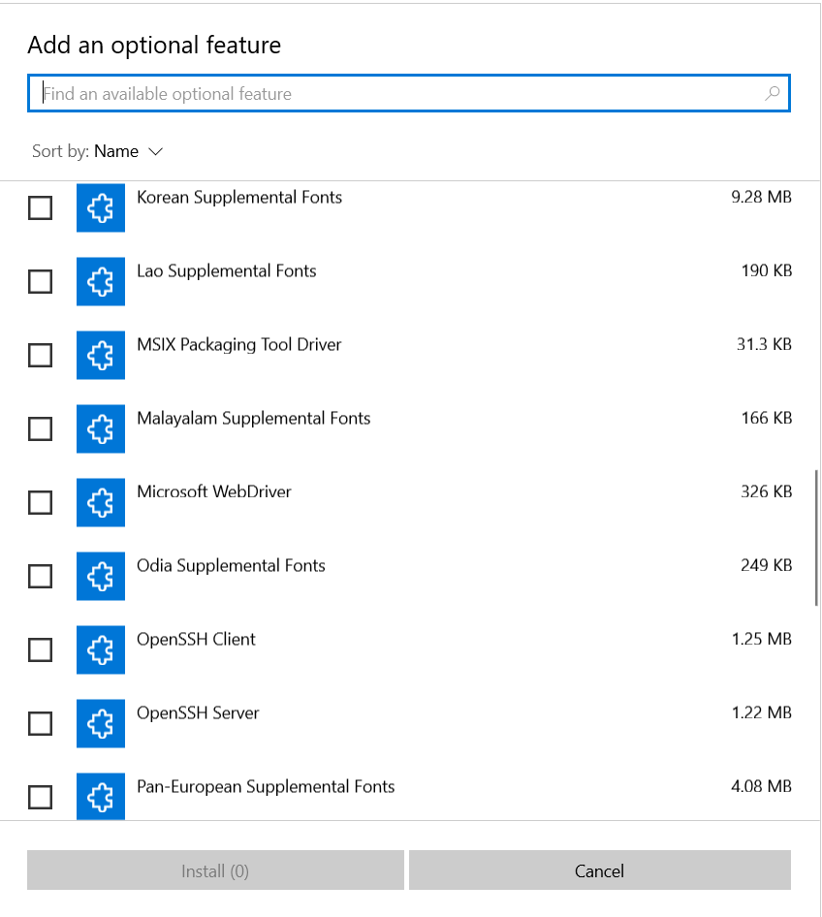This screenshot has height=917, width=822.
Task: Tick the Lao Supplemental Fonts checkbox
Action: [x=41, y=281]
